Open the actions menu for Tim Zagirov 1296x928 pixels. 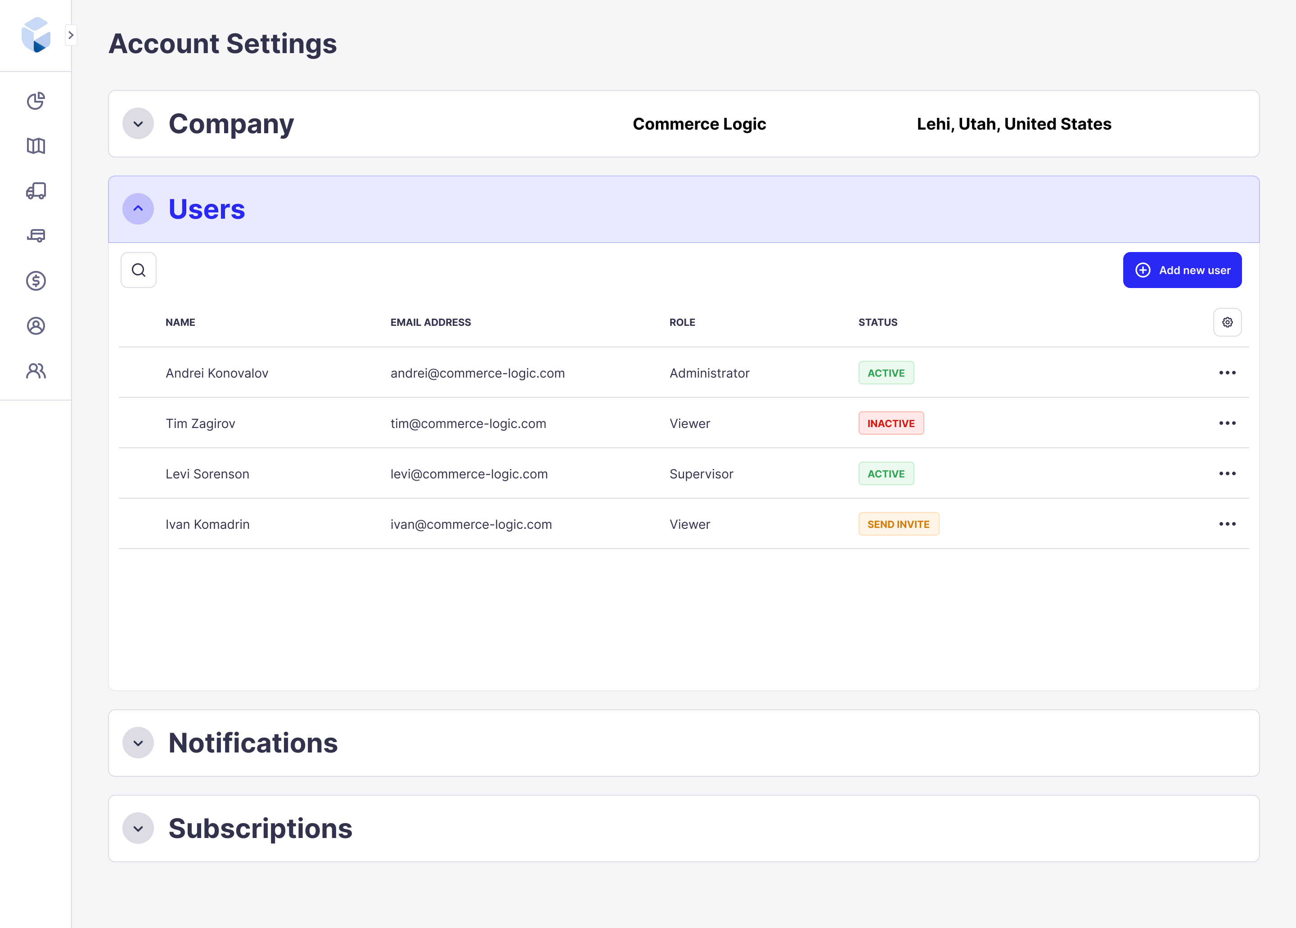pyautogui.click(x=1228, y=423)
